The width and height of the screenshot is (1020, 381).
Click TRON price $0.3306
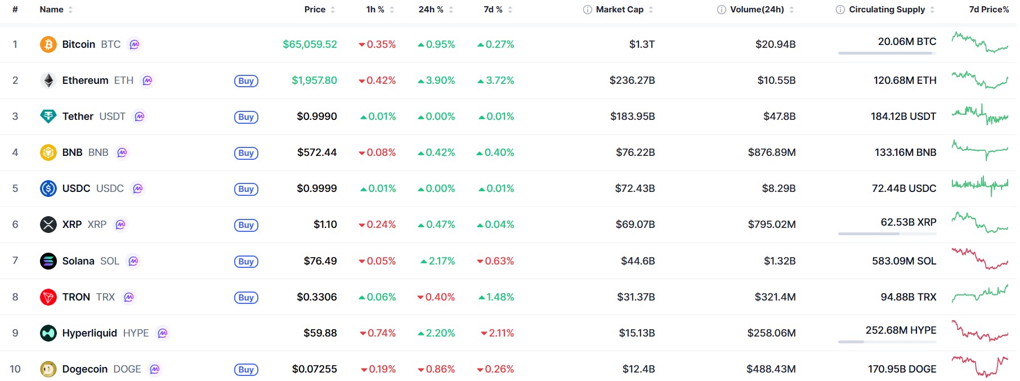click(317, 297)
